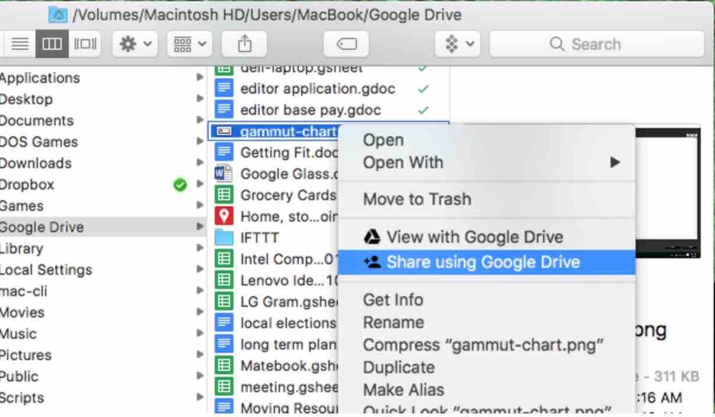Click Getting Fit document icon
The height and width of the screenshot is (417, 715).
224,153
